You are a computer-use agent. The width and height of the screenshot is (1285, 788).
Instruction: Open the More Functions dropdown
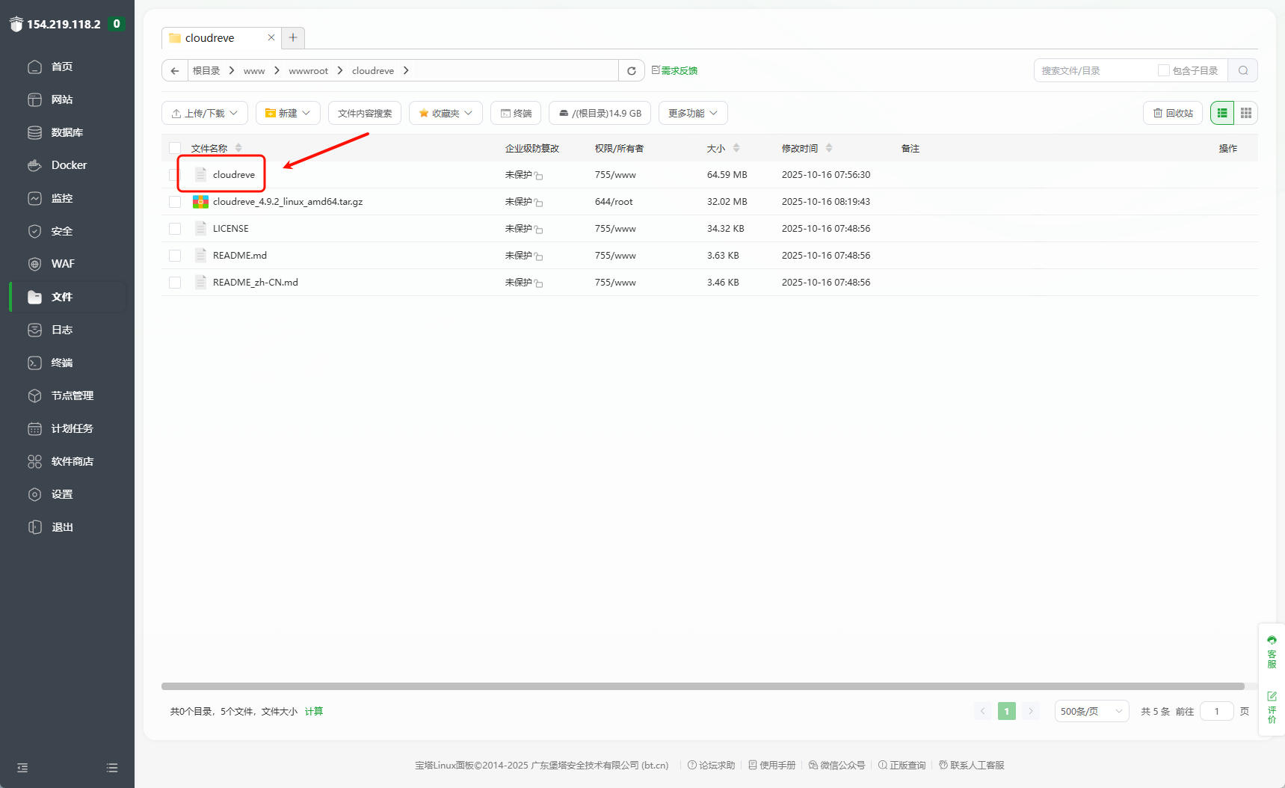click(693, 114)
